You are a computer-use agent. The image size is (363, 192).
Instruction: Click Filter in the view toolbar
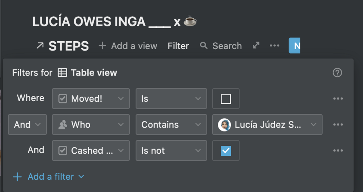click(178, 46)
